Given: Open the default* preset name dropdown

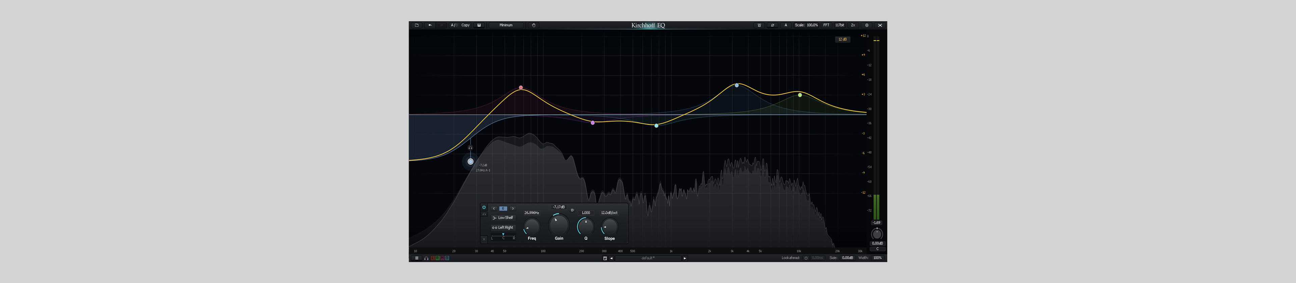Looking at the screenshot, I should pyautogui.click(x=648, y=258).
